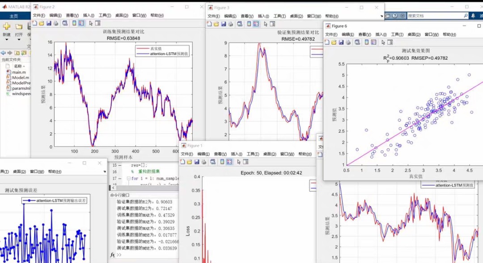
Task: Click 新建 new script button
Action: [x=7, y=29]
